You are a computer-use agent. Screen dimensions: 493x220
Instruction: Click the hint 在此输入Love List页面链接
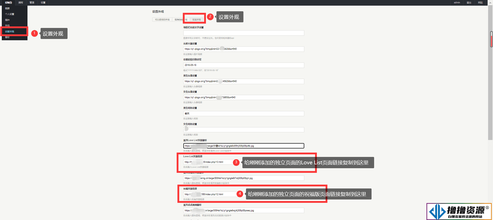click(x=196, y=167)
